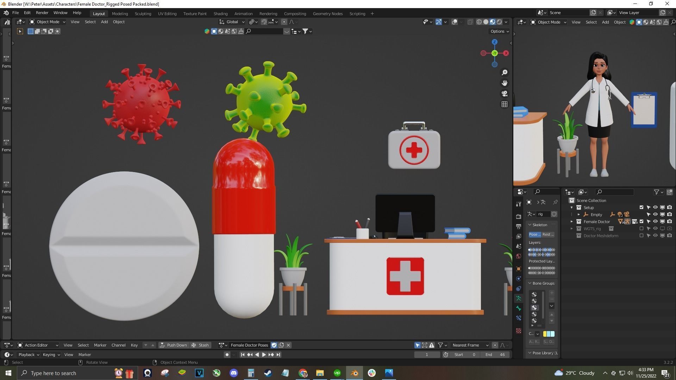Click the End frame field
Viewport: 676px width, 380px height.
[495, 355]
